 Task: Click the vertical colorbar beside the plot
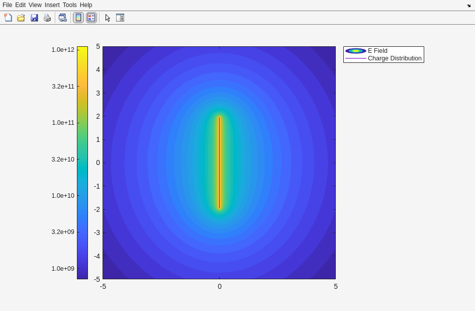pos(82,163)
